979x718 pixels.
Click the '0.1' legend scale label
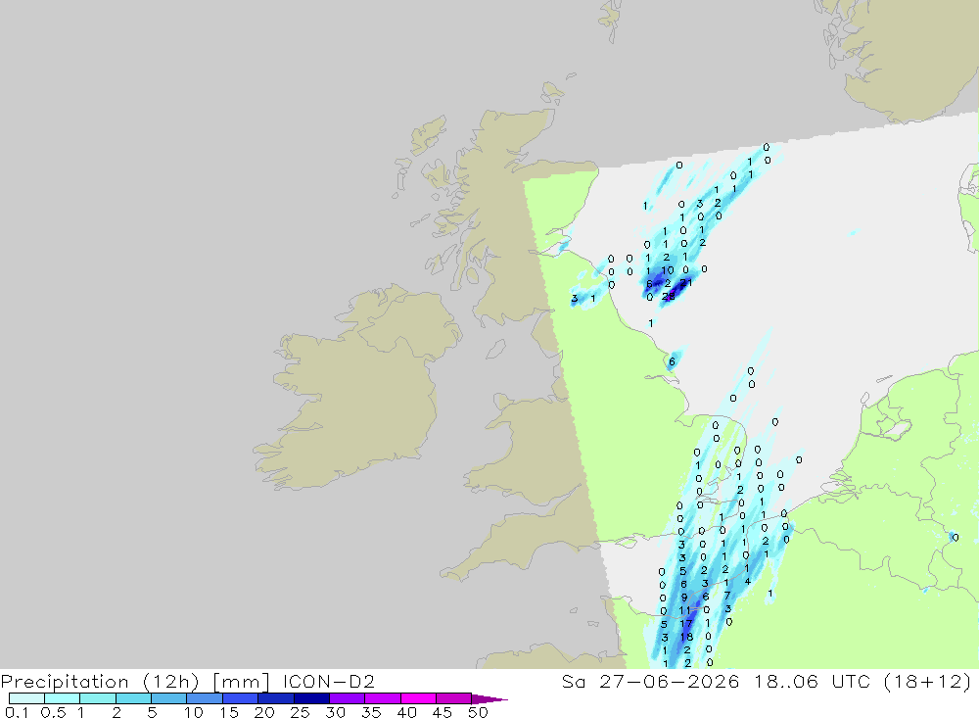coord(17,712)
